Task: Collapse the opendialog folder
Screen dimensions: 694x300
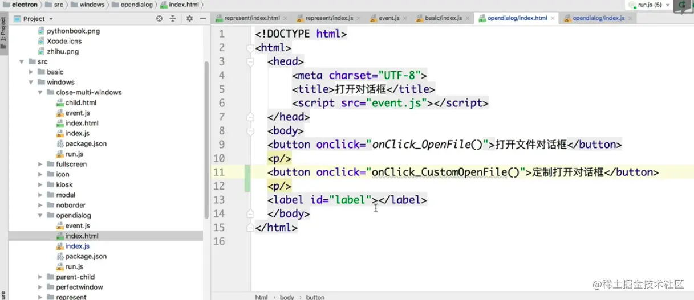Action: pos(40,215)
